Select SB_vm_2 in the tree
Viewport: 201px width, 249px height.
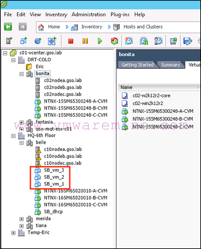tap(54, 177)
